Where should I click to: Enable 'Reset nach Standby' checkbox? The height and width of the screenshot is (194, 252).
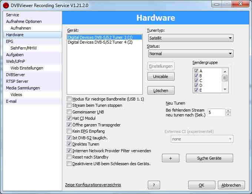pos(69,157)
